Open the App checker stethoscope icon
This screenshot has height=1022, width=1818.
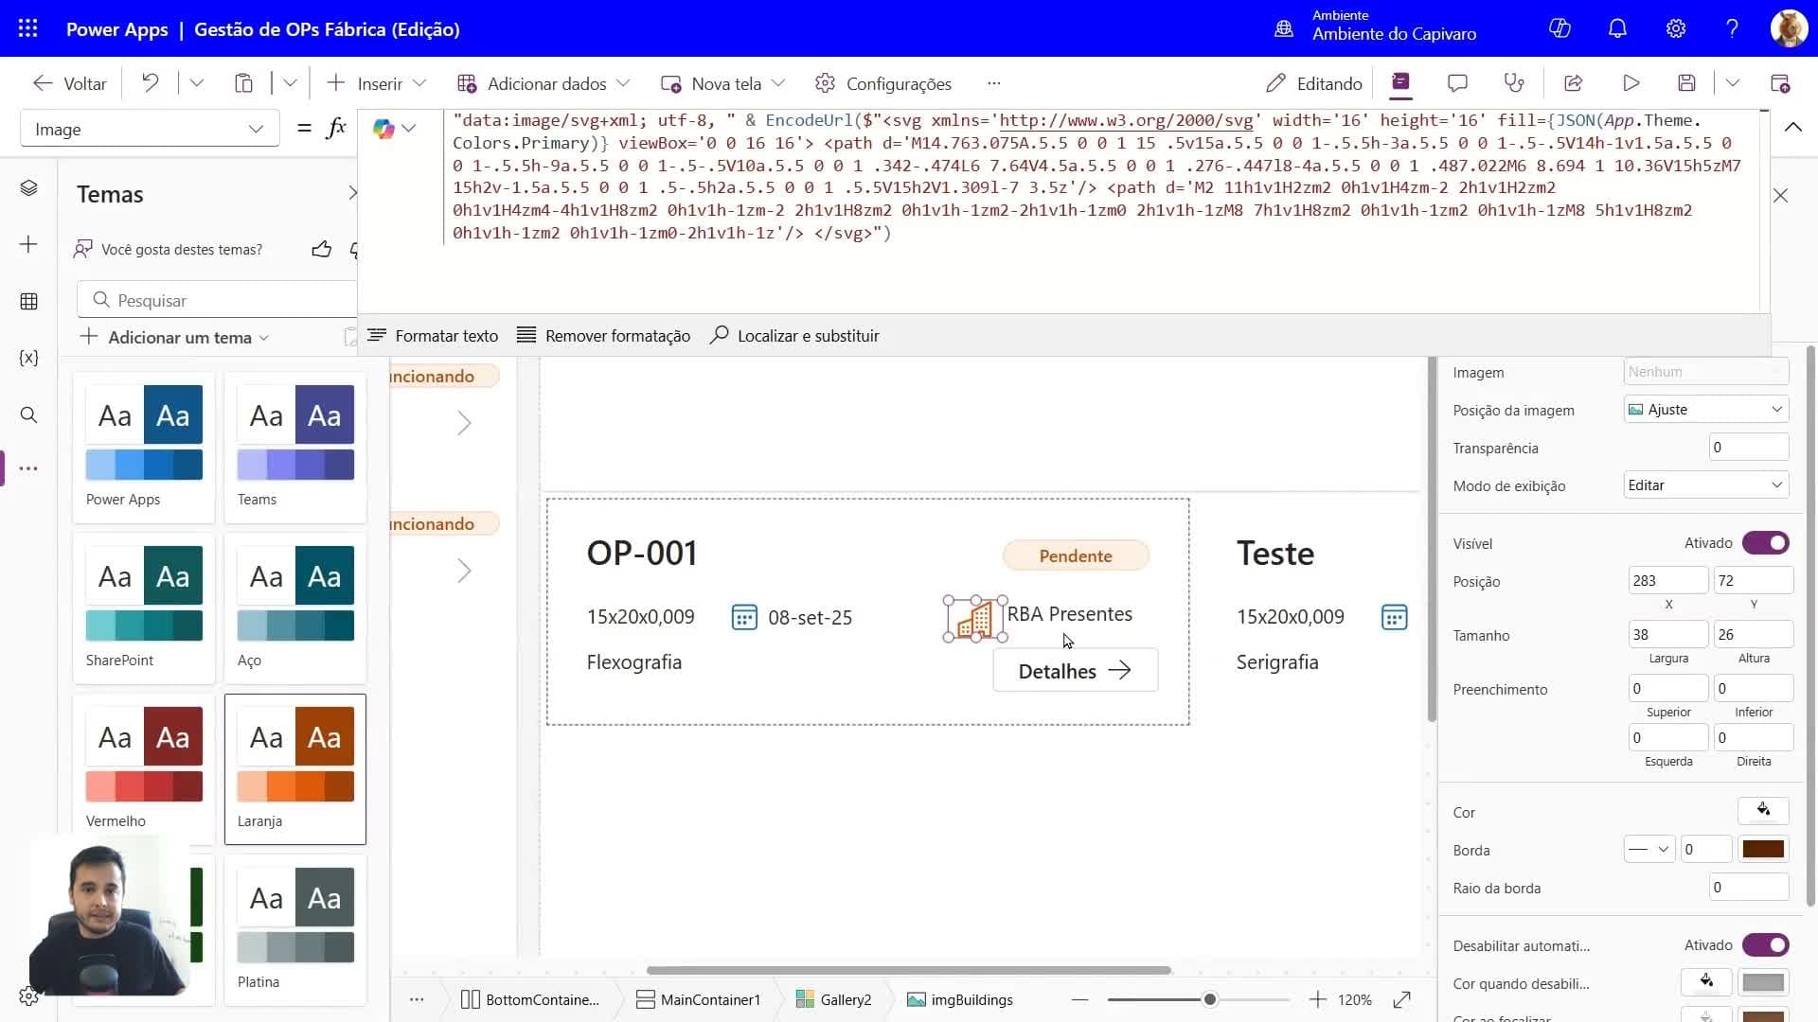pyautogui.click(x=1513, y=82)
